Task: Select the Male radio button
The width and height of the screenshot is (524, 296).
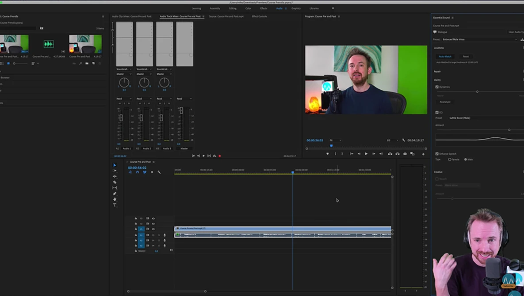Action: coord(466,159)
